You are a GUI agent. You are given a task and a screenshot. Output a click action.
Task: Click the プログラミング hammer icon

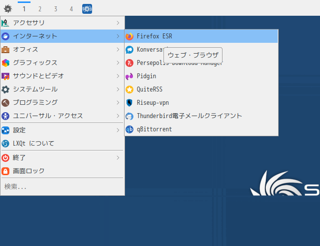coord(5,103)
